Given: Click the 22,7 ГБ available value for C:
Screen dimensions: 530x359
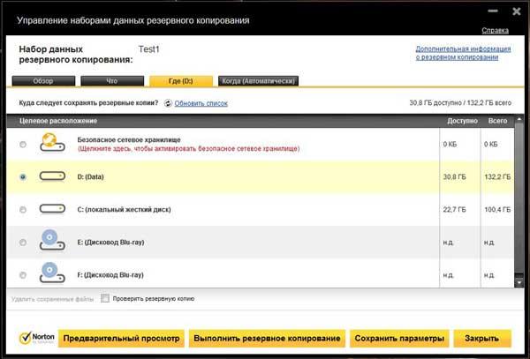Looking at the screenshot, I should point(454,210).
